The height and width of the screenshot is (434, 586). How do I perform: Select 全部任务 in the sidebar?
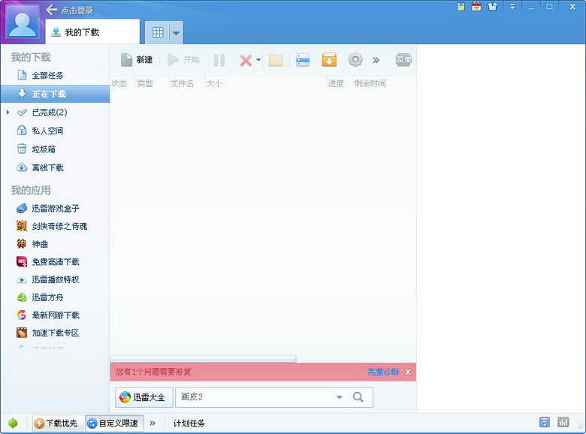tap(47, 75)
